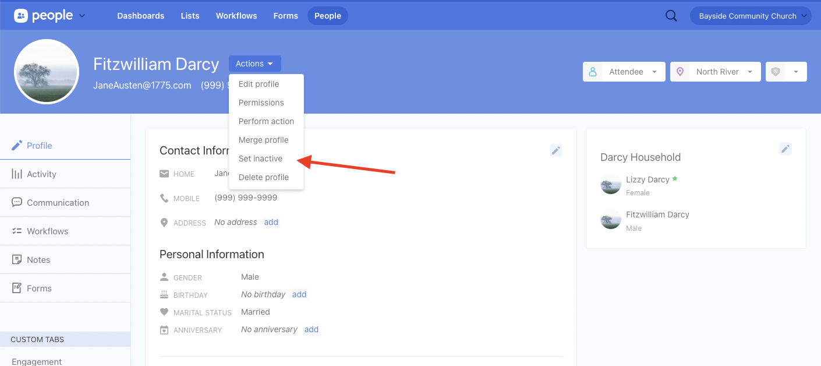Click the shield icon dropdown
Viewport: 821px width, 366px height.
click(785, 72)
